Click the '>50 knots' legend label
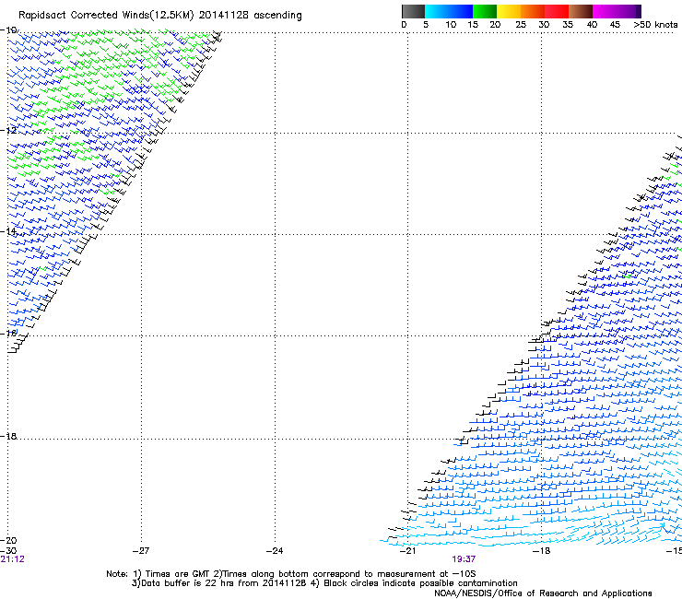Image resolution: width=682 pixels, height=599 pixels. pyautogui.click(x=655, y=25)
